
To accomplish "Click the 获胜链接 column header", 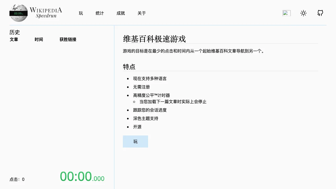I will 68,39.
